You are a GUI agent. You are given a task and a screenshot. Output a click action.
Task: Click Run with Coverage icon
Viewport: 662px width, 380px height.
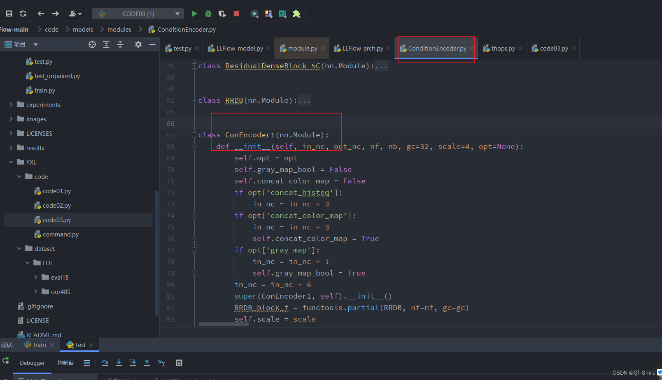point(222,14)
